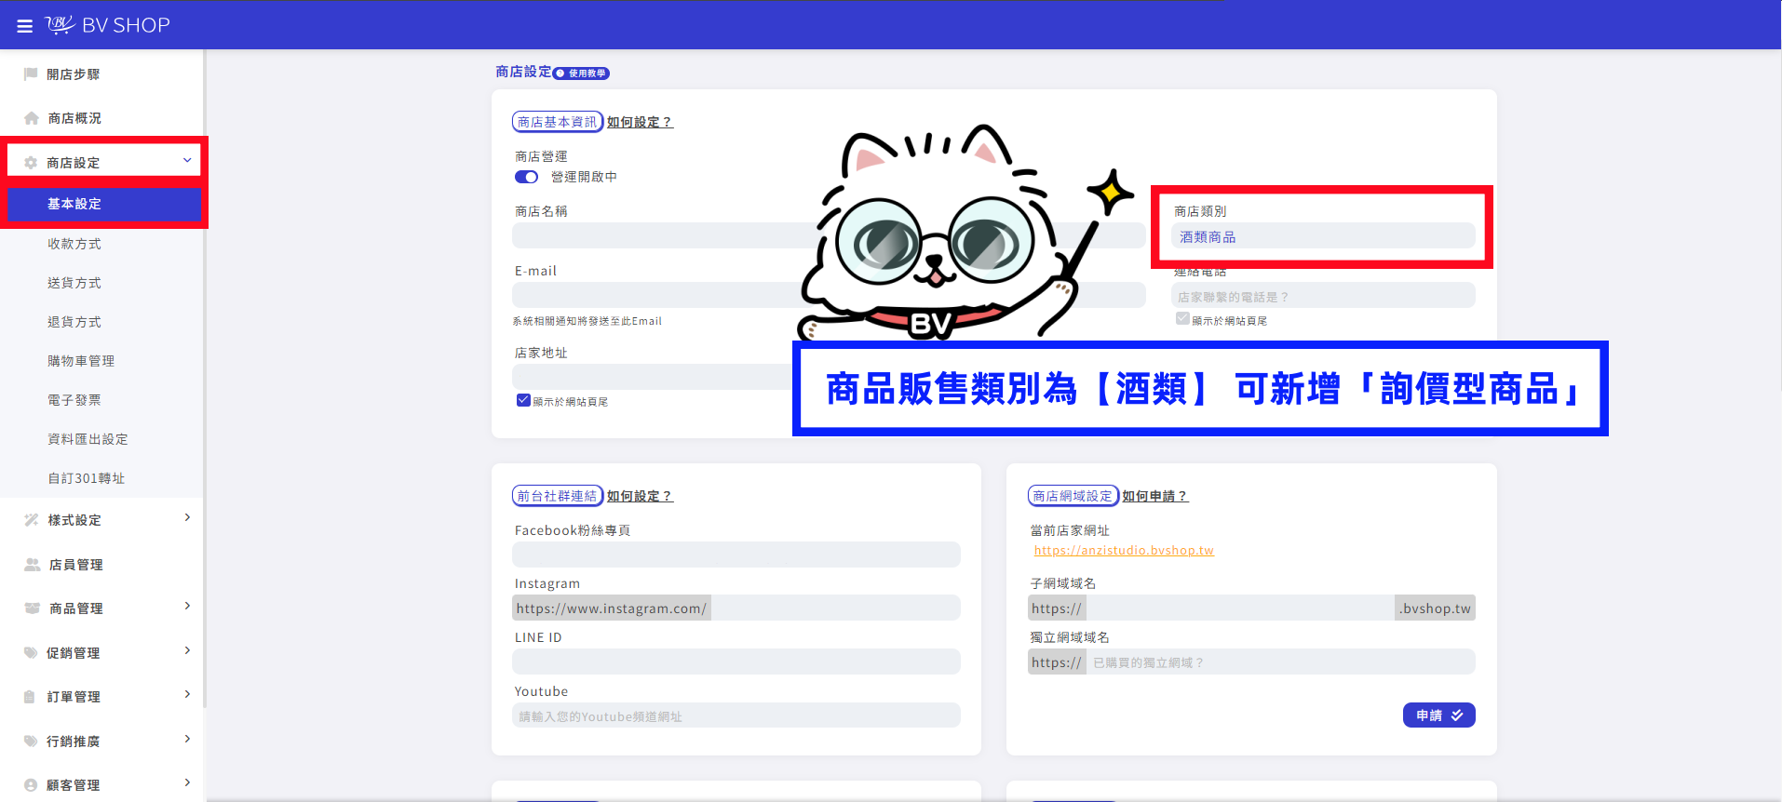This screenshot has width=1782, height=802.
Task: Open 自訂301轉址 in the sidebar
Action: click(86, 478)
